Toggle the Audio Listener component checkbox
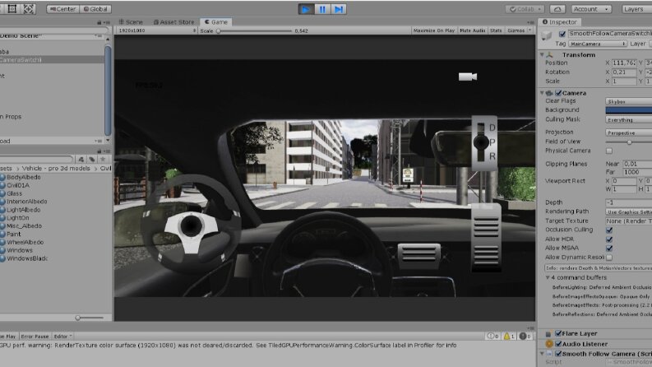 [x=558, y=344]
